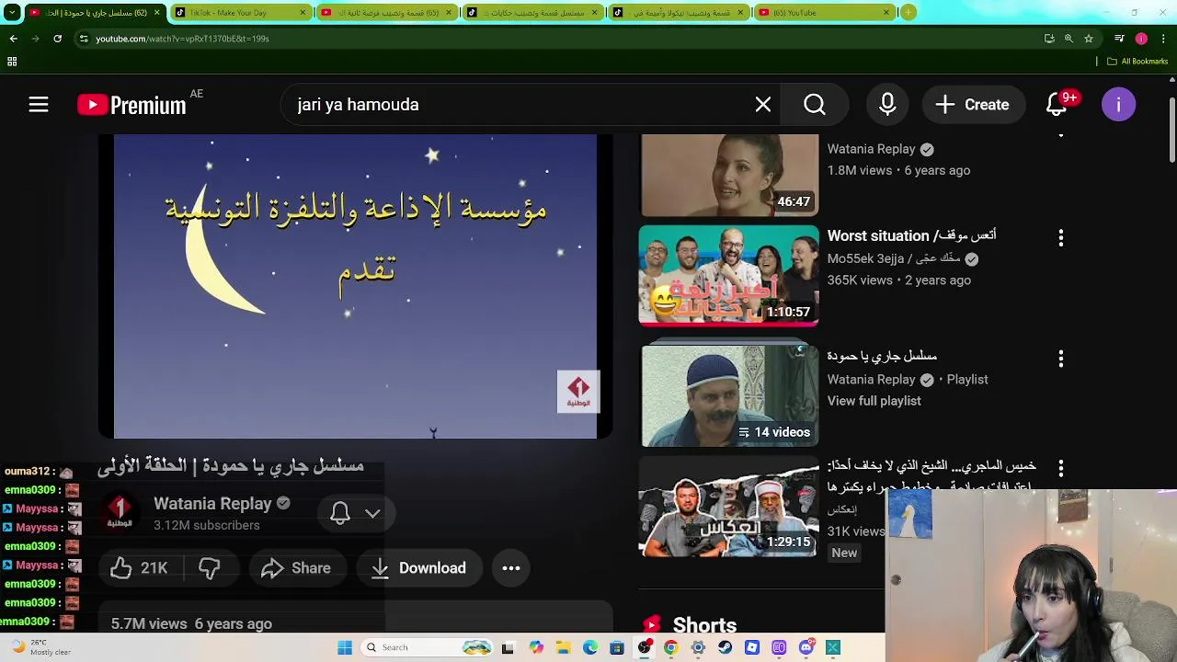Open a new browser tab
1177x662 pixels.
point(908,12)
